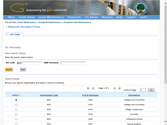Sort by D & B Extension column
The height and width of the screenshot is (125, 167).
90,95
